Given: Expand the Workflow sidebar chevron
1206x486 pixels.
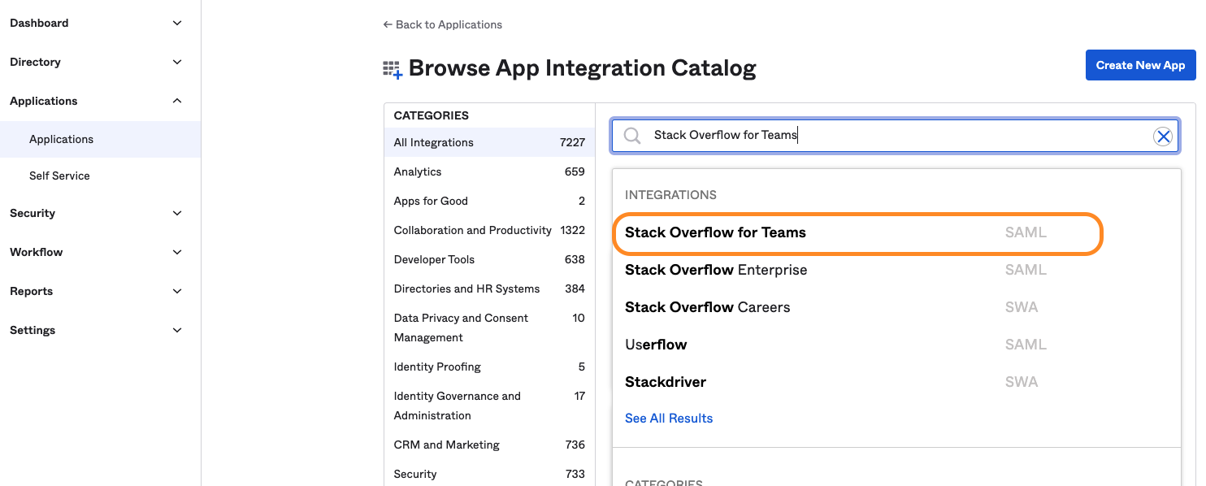Looking at the screenshot, I should tap(177, 252).
